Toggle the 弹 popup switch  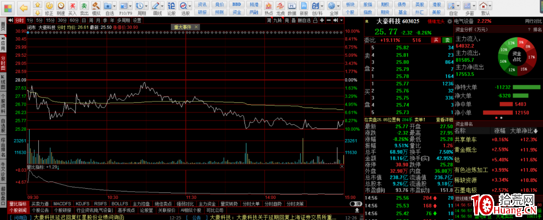pos(355,204)
